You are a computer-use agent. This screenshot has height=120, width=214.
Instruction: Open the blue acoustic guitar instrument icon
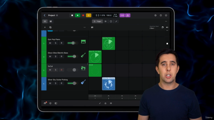[83, 82]
